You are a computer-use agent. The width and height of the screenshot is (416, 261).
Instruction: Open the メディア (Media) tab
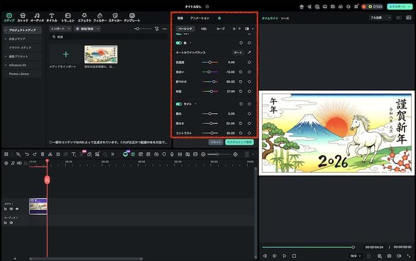click(x=10, y=17)
